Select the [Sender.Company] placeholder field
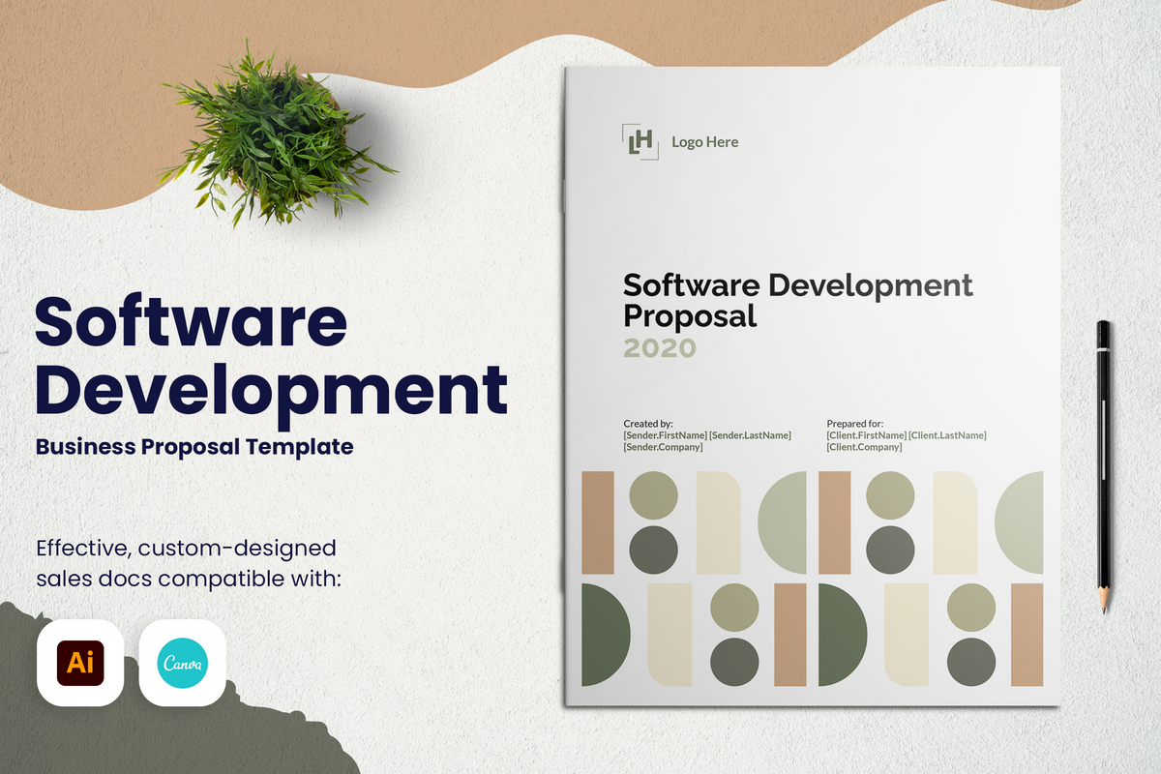This screenshot has width=1161, height=774. click(x=663, y=447)
